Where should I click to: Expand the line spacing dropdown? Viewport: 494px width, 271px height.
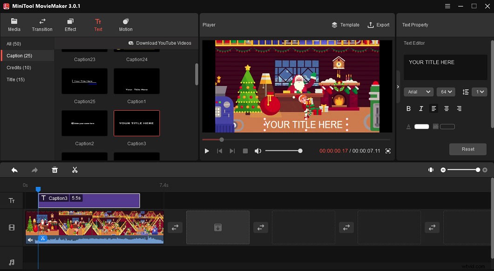pos(480,92)
